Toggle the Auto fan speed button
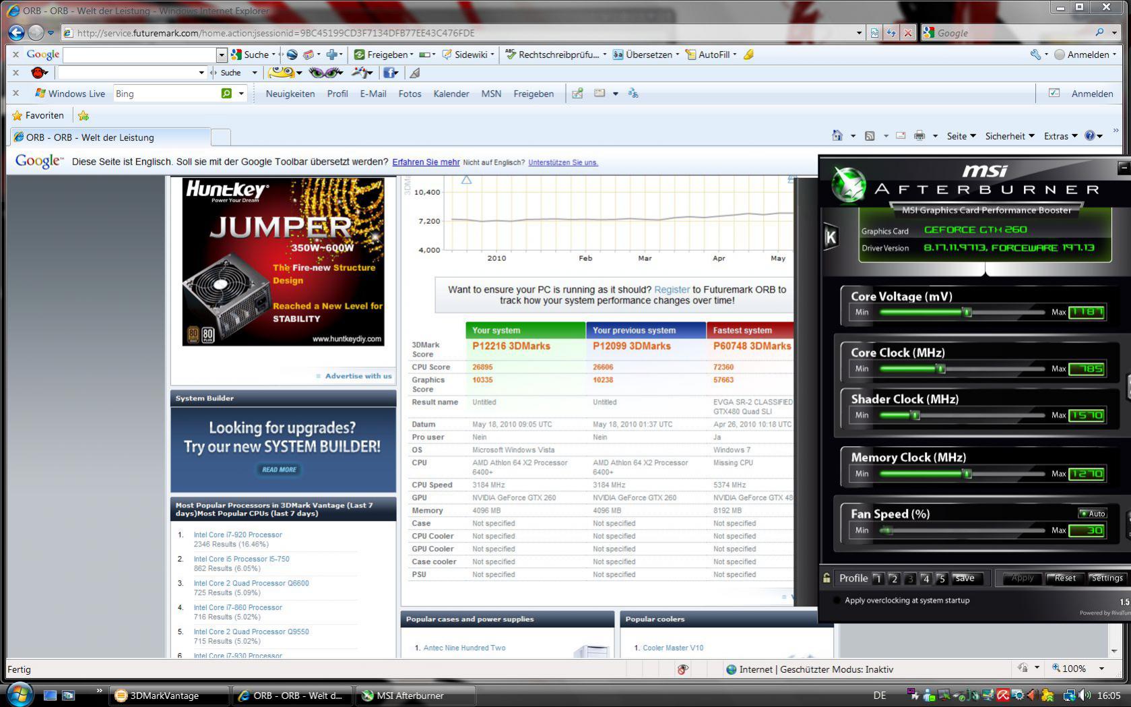This screenshot has width=1131, height=707. [1092, 514]
